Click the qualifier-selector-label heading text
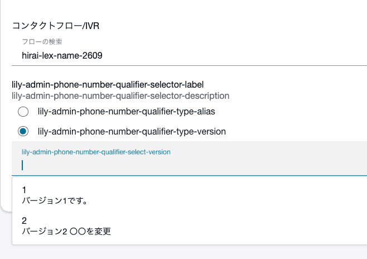 [x=108, y=84]
